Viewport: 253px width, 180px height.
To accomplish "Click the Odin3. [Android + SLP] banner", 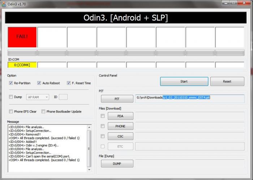I will point(126,18).
